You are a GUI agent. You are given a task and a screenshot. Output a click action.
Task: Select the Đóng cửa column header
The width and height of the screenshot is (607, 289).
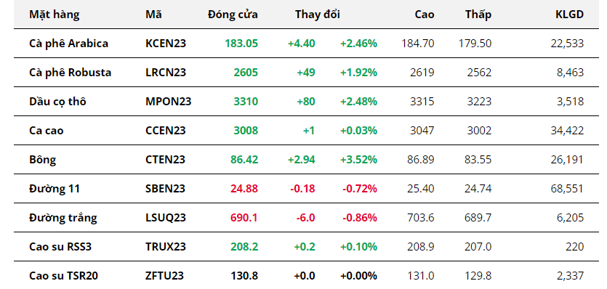pyautogui.click(x=233, y=15)
